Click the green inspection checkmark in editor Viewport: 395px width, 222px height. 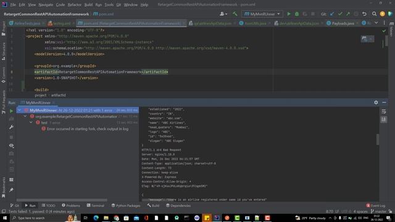pos(384,31)
